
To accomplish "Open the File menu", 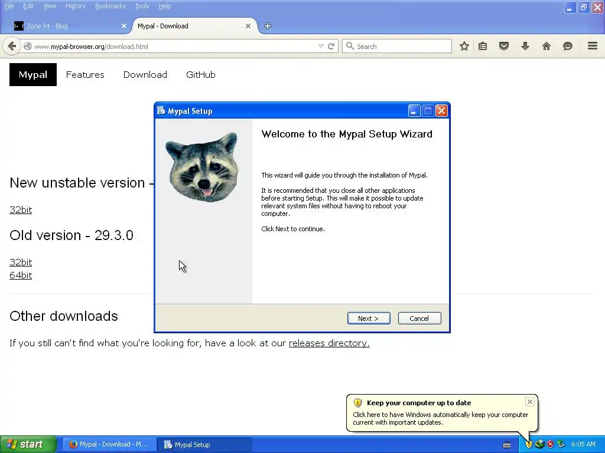I will 9,6.
